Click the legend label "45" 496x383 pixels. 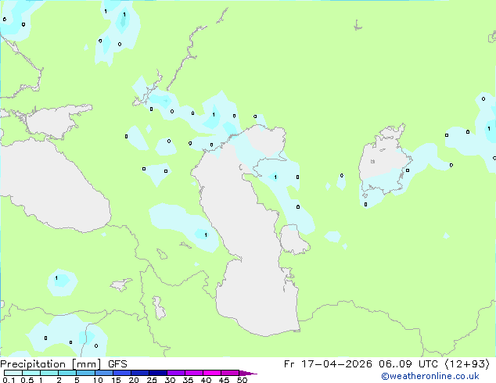tap(224, 380)
